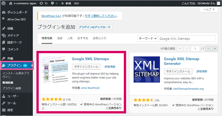Screen dimensions: 222x116
Task: Click the Google XML Sitemaps plugin thumbnail
Action: point(55,70)
